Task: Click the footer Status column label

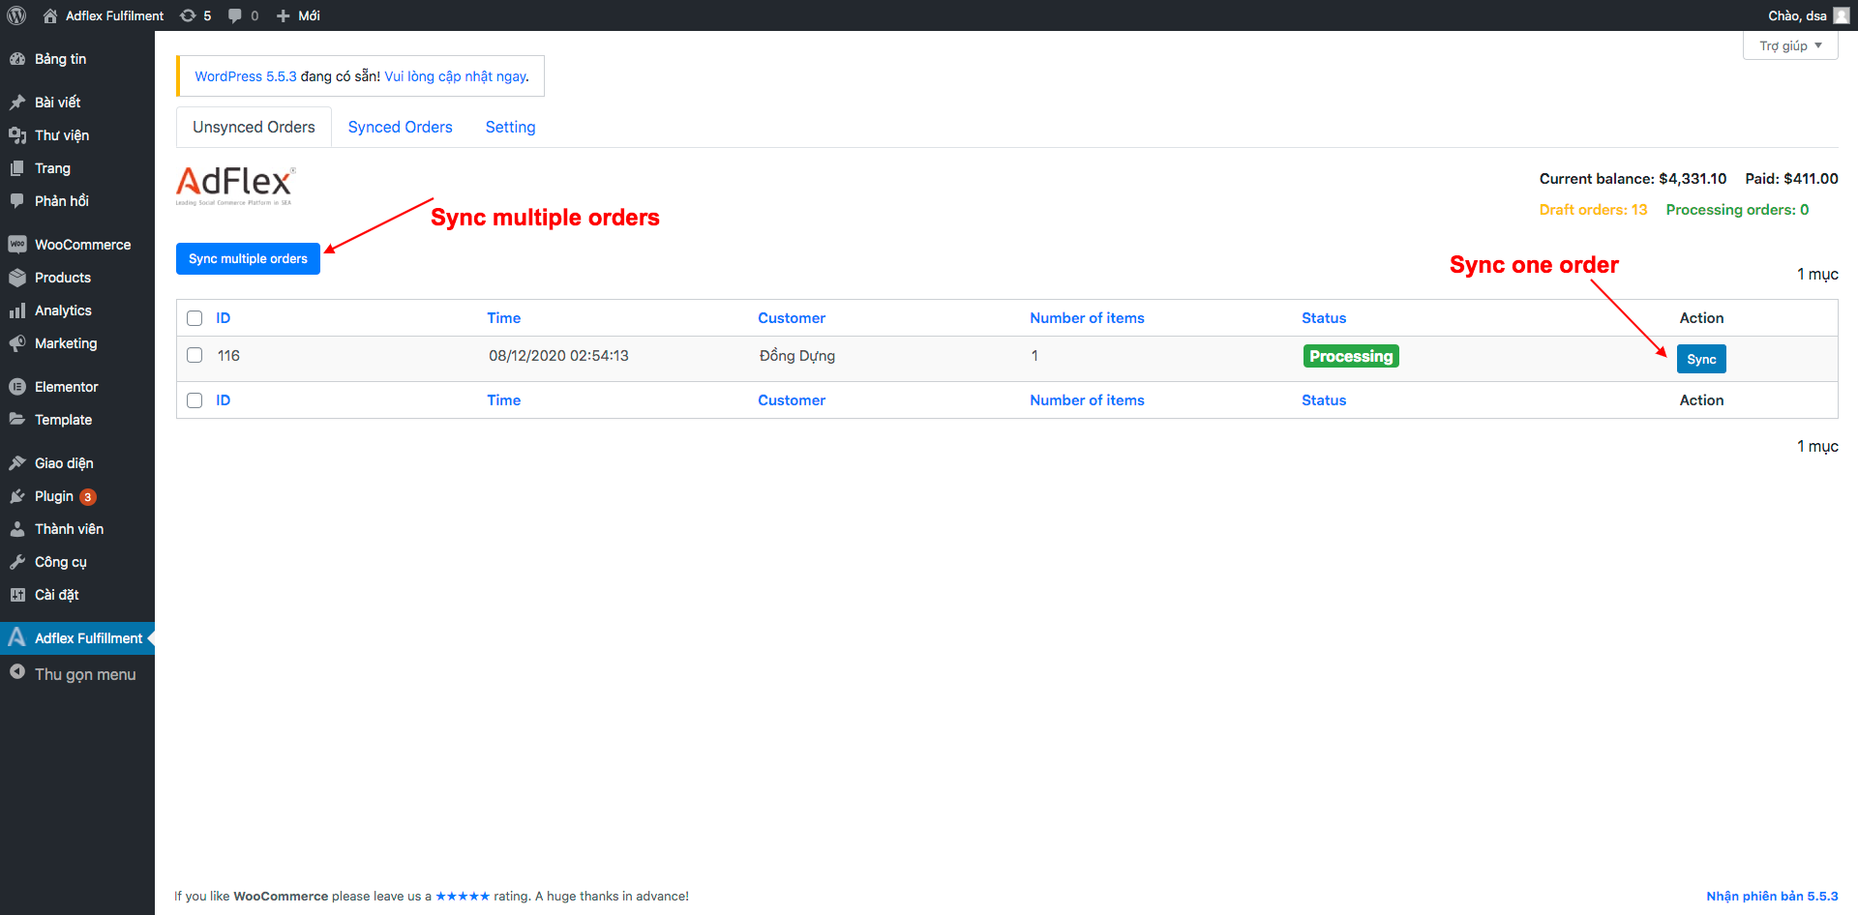Action: tap(1324, 400)
